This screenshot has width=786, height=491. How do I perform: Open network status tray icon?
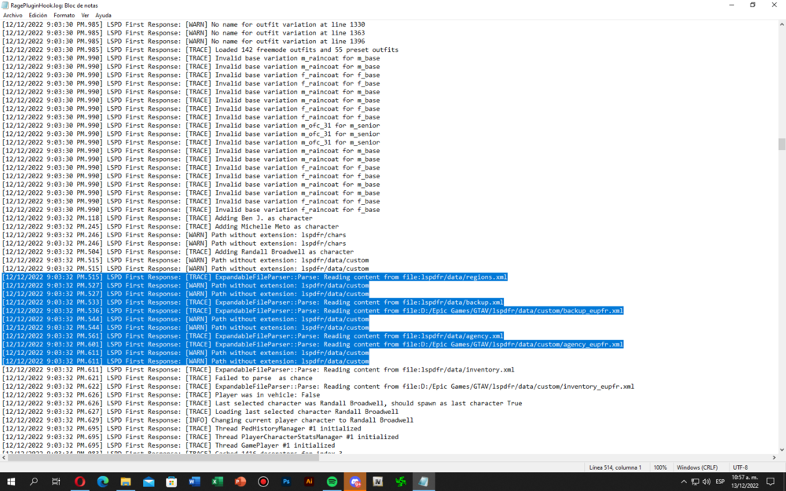click(x=695, y=482)
